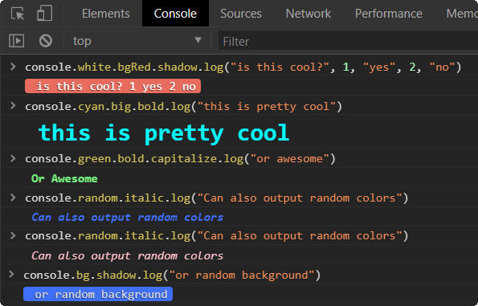This screenshot has height=306, width=478.
Task: Click the blue 'or random background' output
Action: pyautogui.click(x=98, y=294)
